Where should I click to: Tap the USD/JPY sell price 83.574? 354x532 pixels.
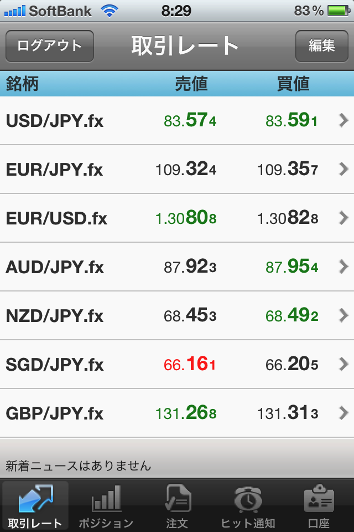click(190, 120)
